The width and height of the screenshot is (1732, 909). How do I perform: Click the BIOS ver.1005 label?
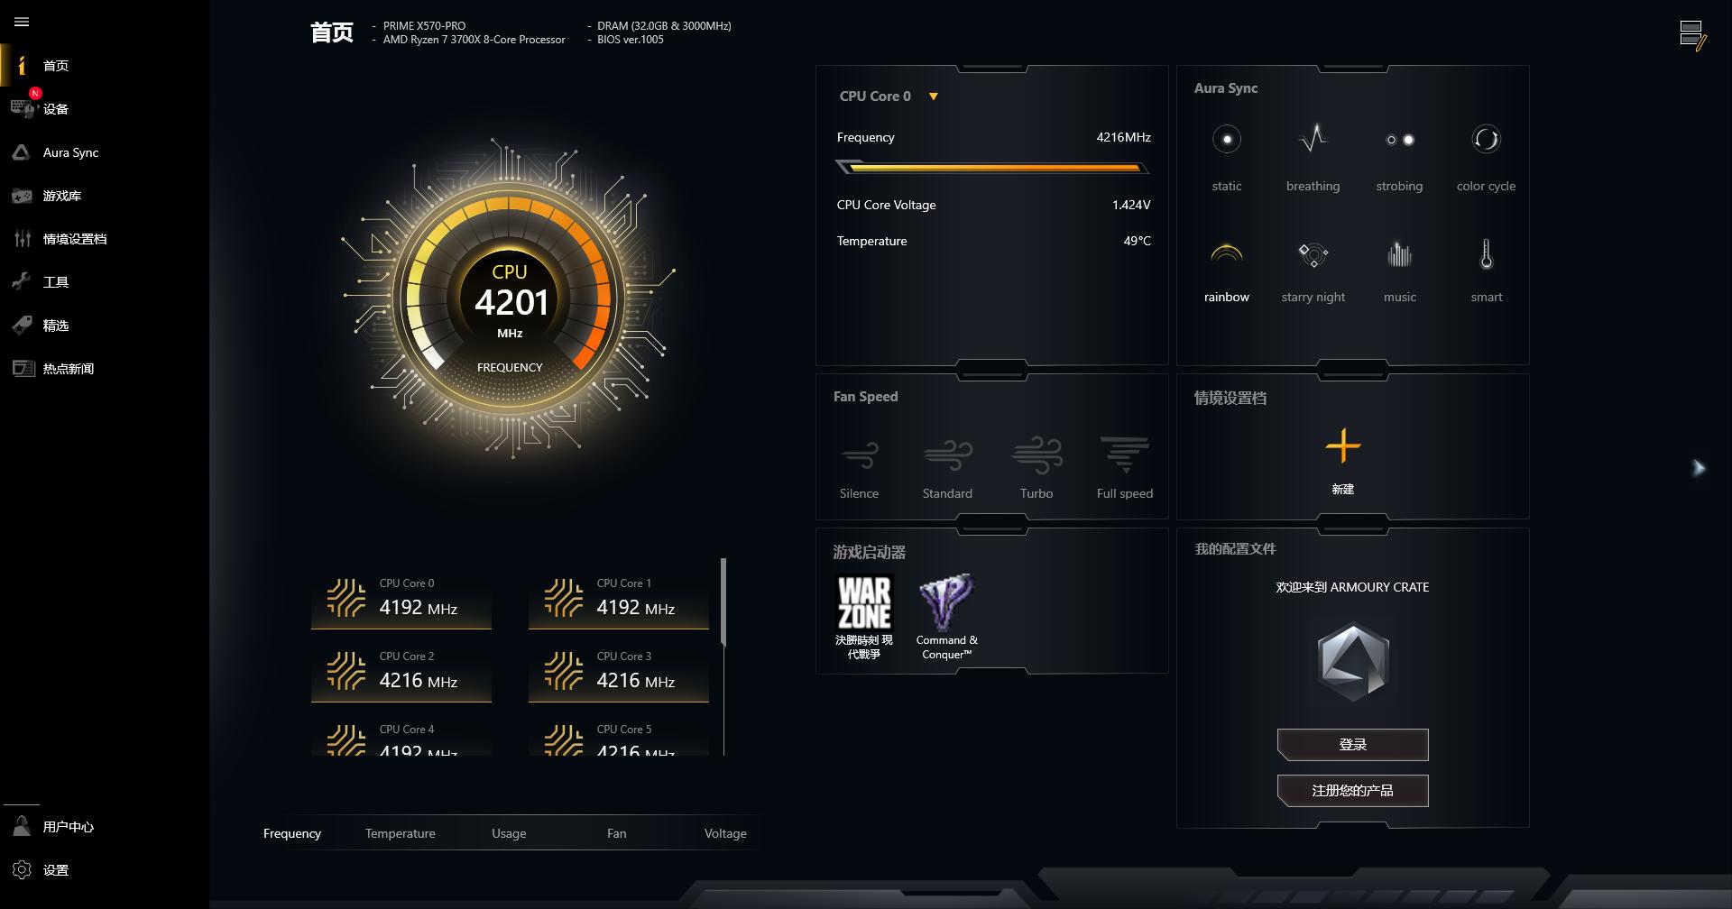(630, 40)
